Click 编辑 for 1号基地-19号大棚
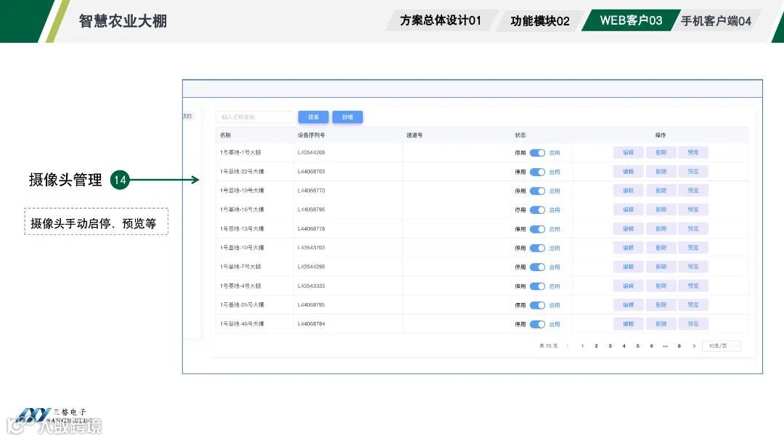 pyautogui.click(x=629, y=191)
